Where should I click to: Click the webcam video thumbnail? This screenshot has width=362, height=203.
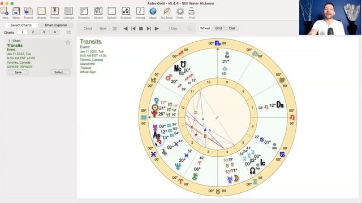point(330,17)
